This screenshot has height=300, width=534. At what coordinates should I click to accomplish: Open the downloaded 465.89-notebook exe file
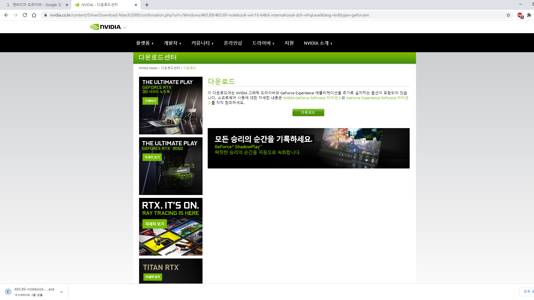[34, 289]
